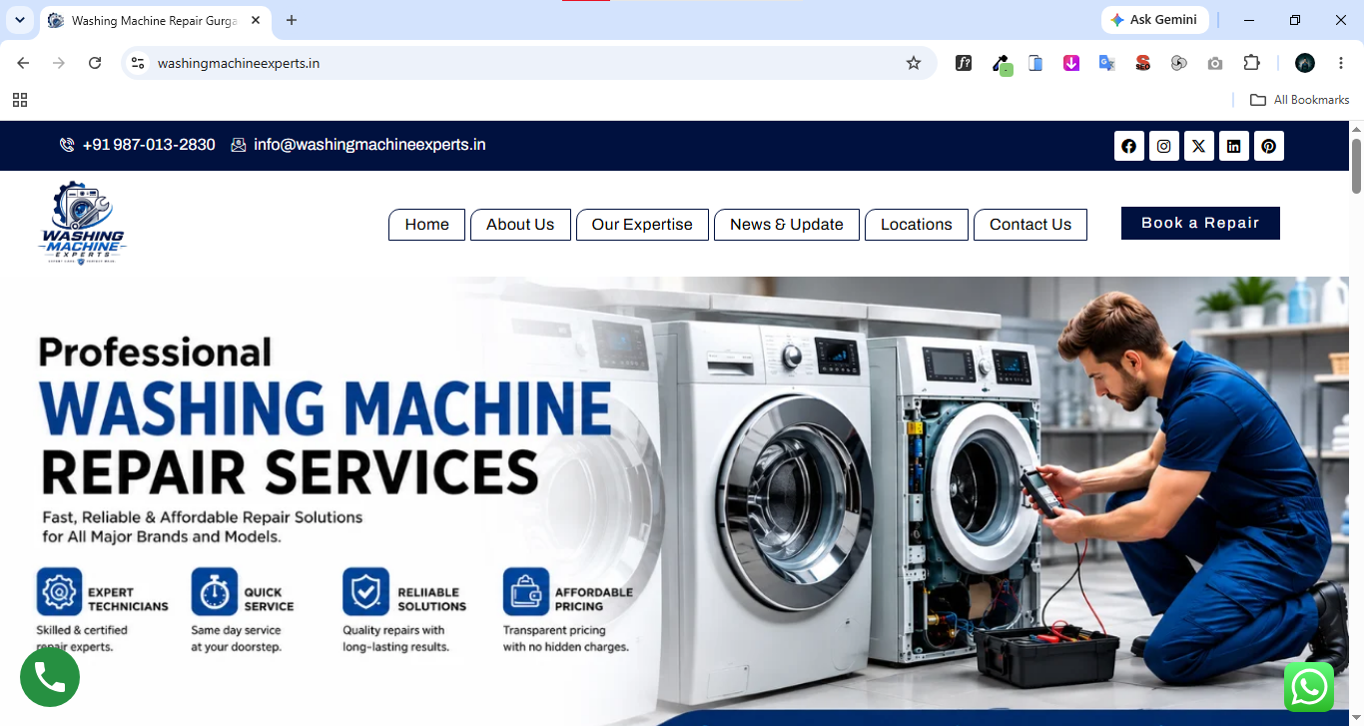Select the Locations menu item

916,225
